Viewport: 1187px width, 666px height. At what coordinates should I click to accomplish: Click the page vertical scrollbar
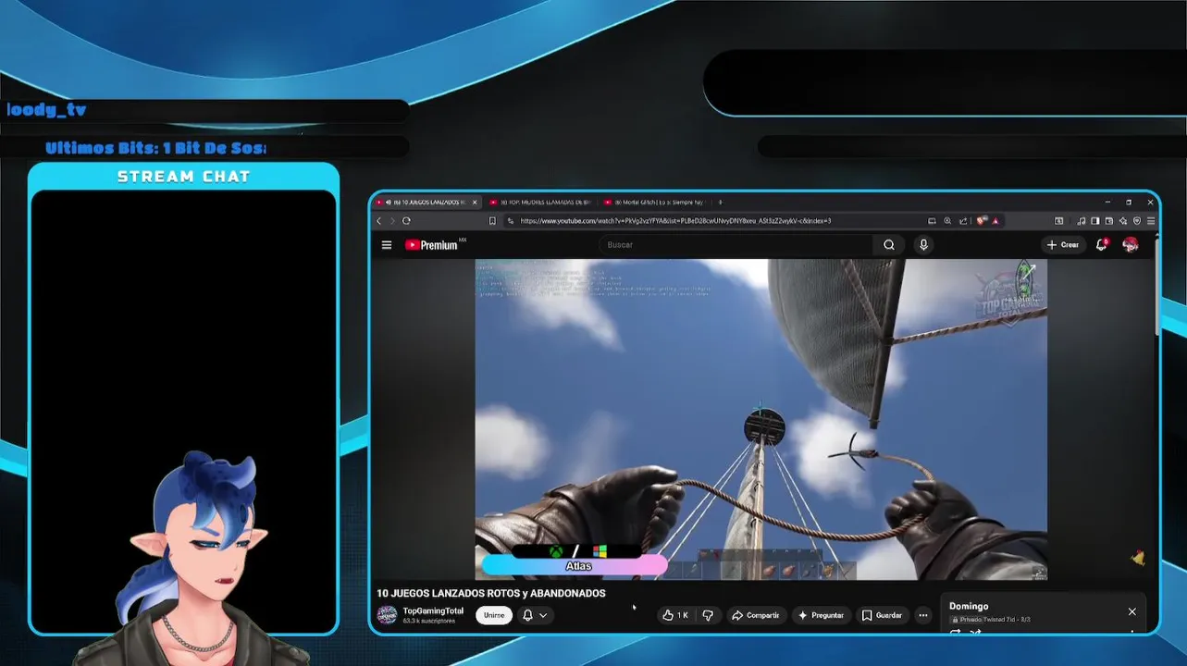1156,287
